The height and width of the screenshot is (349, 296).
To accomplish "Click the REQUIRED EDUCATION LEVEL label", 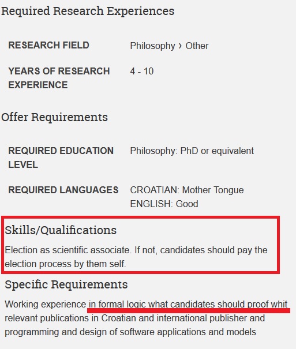I will [61, 157].
